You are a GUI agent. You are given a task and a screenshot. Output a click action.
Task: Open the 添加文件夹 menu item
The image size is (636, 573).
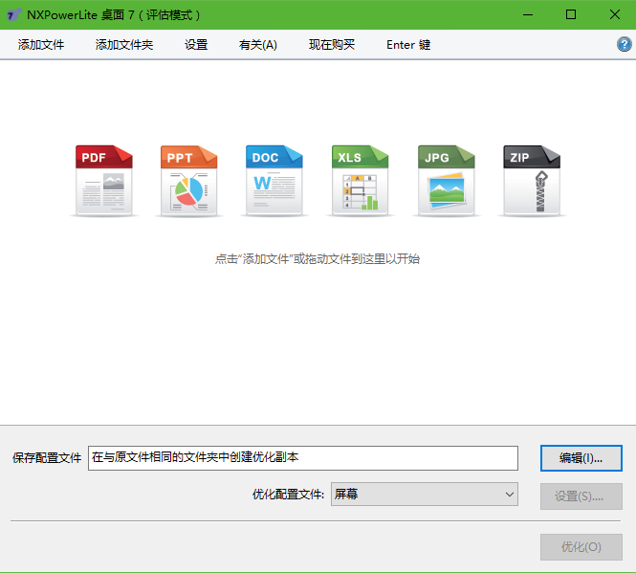[124, 45]
